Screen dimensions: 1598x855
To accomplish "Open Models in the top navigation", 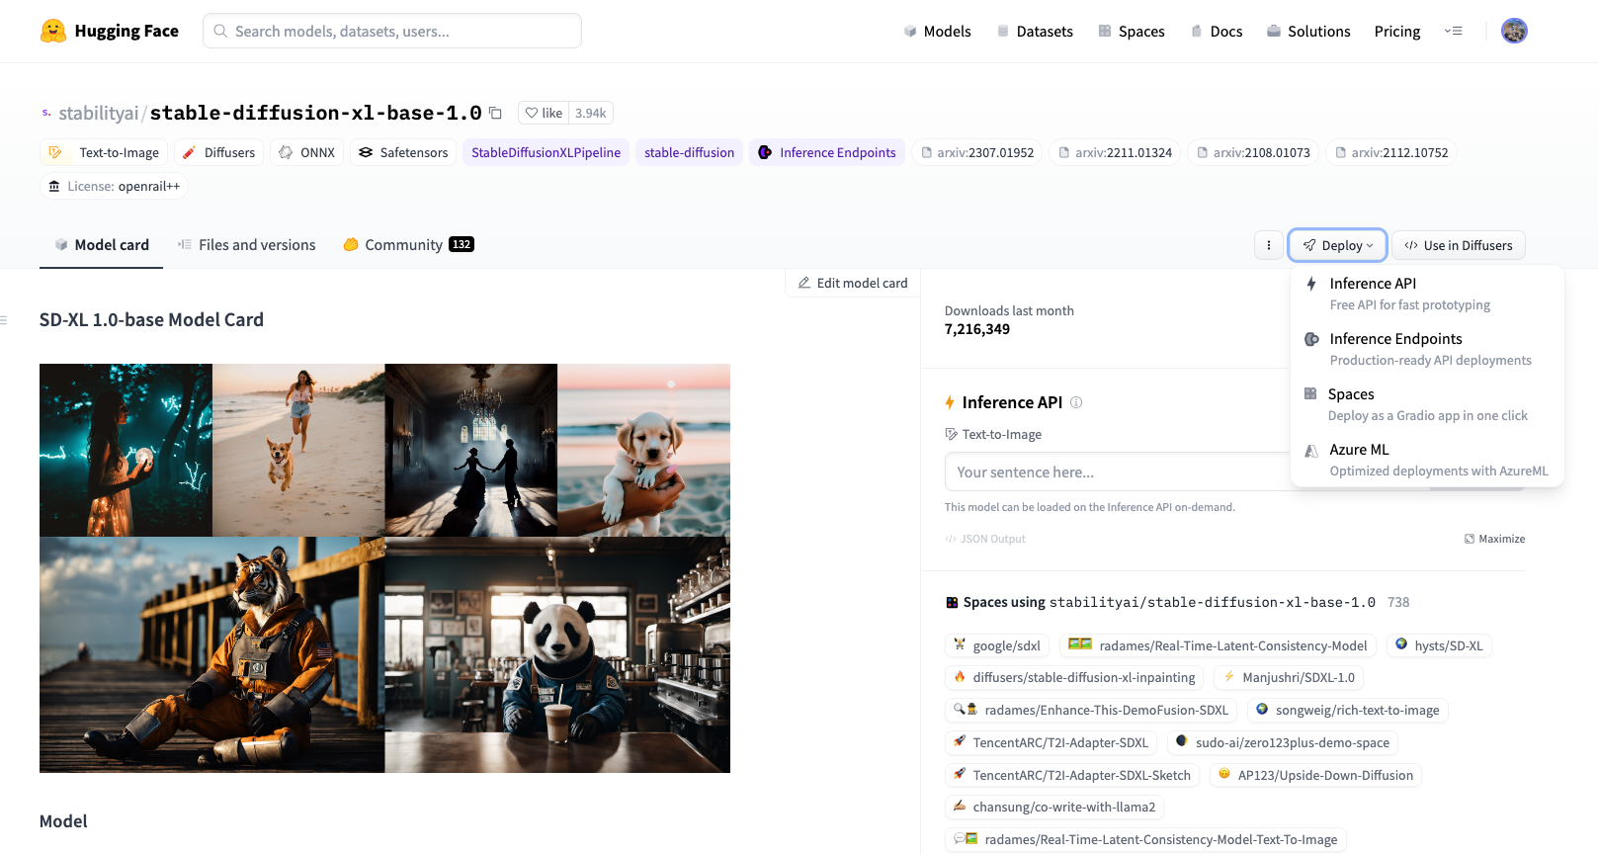I will click(937, 31).
